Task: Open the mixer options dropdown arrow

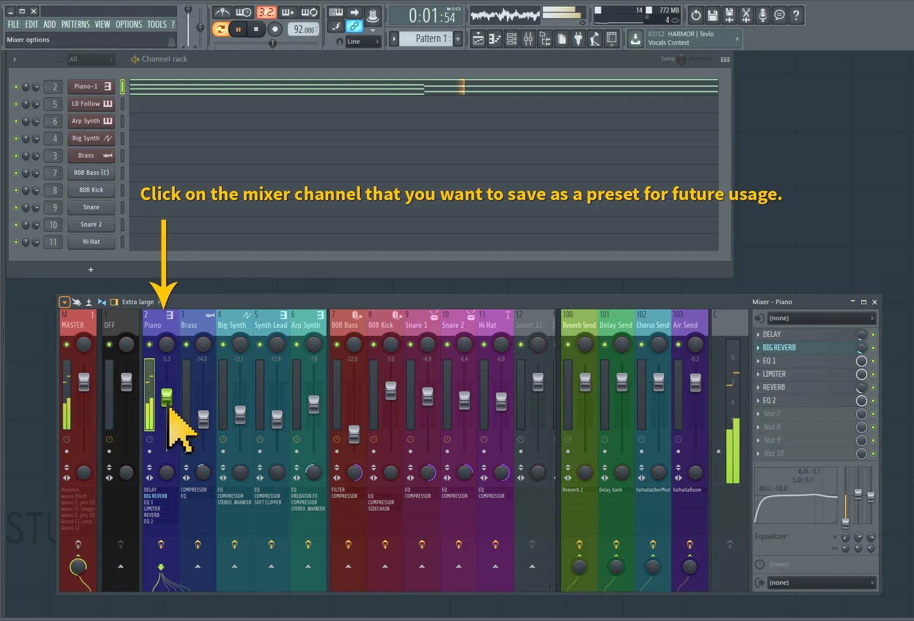Action: pyautogui.click(x=64, y=302)
